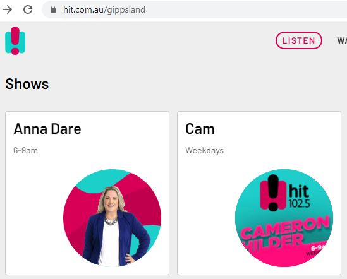Click the Cameron Hilder circular show artwork
This screenshot has height=279, width=347.
(x=284, y=218)
